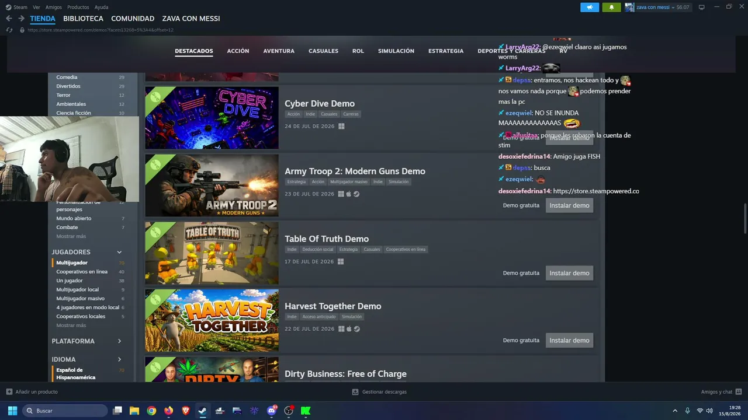Focus the Windows taskbar Buscar search box
748x420 pixels.
[65, 411]
